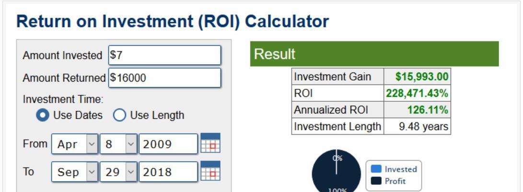Viewport: 523px width, 192px height.
Task: Click the Amount Returned input field
Action: pos(165,78)
